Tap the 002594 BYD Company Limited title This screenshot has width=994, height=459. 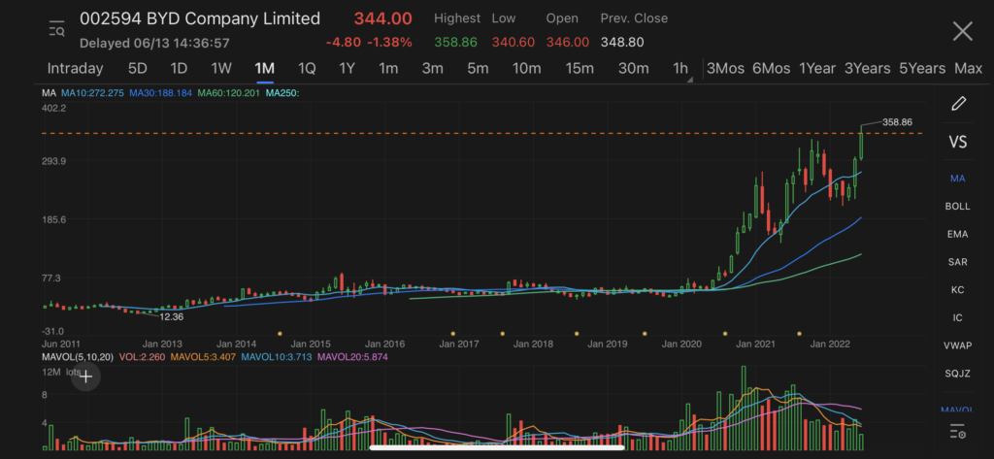point(200,19)
